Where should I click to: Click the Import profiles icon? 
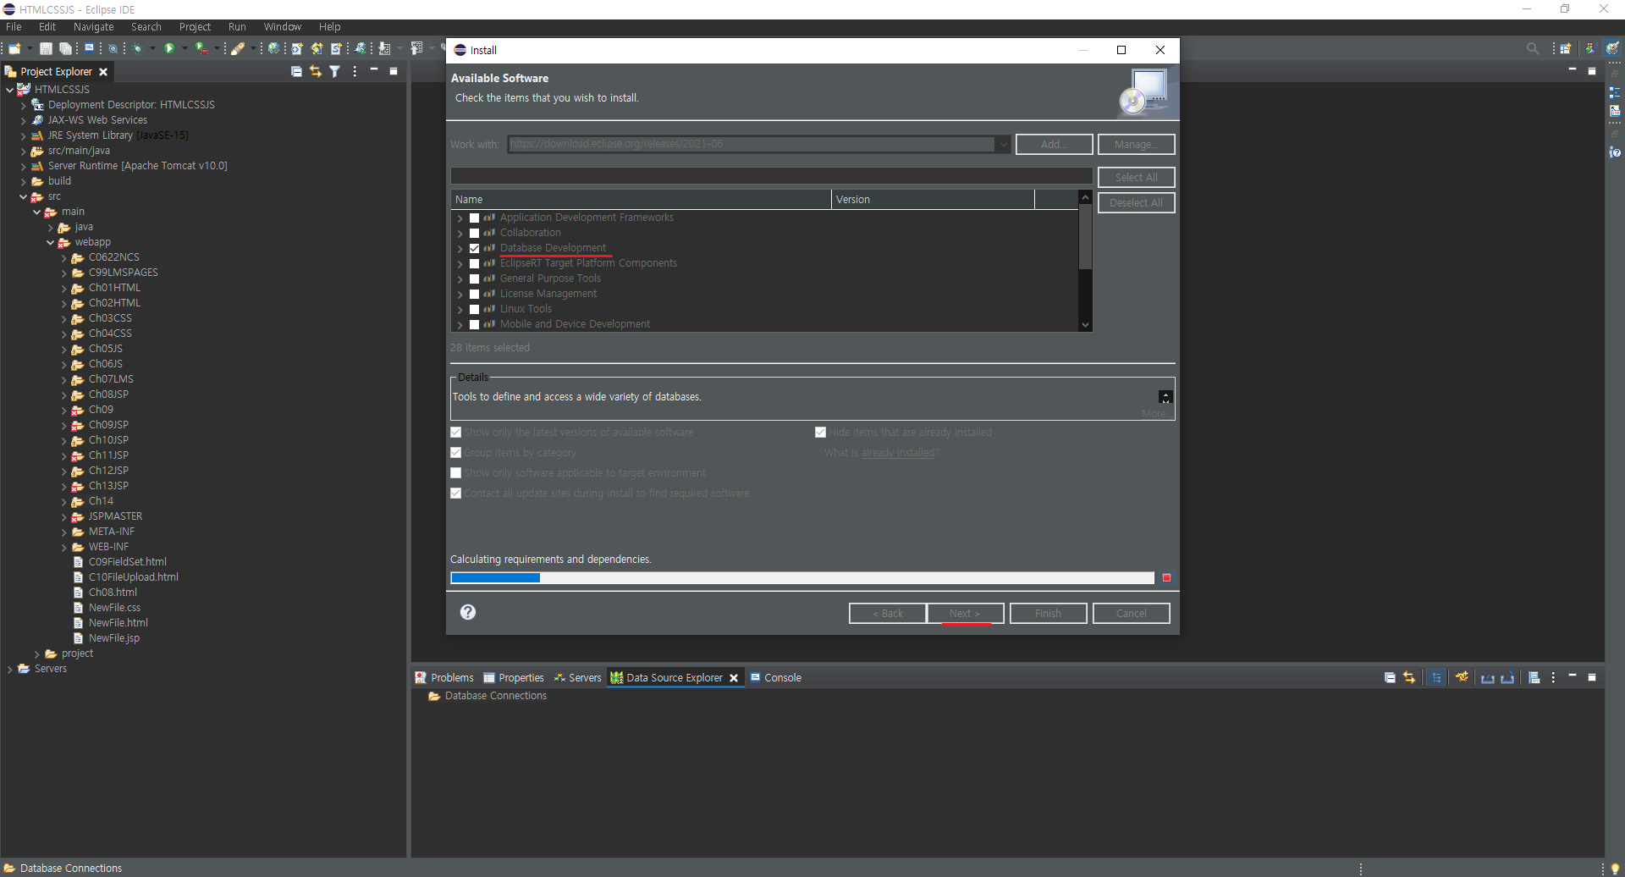pos(1487,678)
